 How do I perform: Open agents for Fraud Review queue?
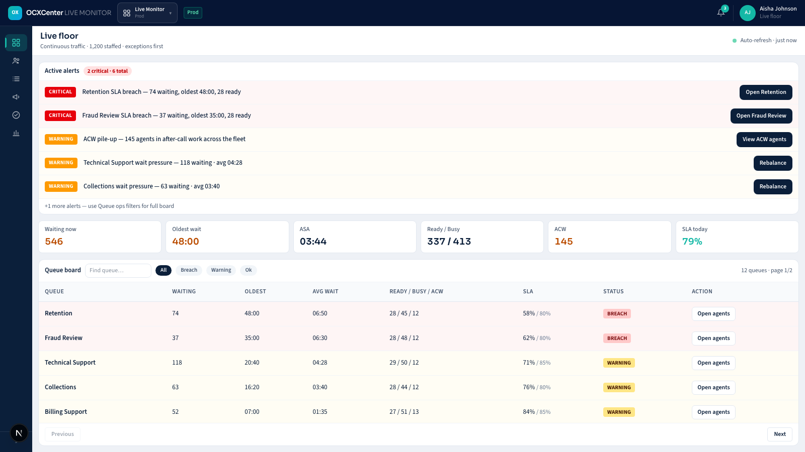pyautogui.click(x=713, y=338)
